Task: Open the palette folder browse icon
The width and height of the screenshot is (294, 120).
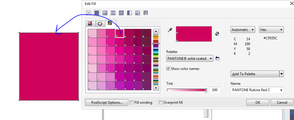Action: tap(217, 59)
